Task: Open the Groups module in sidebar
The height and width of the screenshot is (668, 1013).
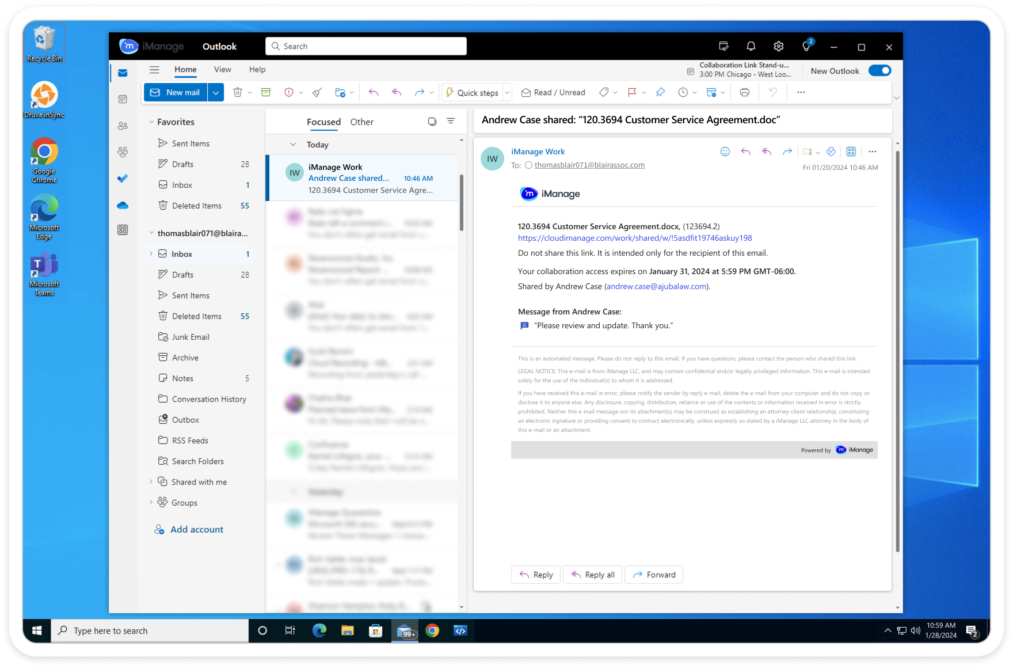Action: point(123,152)
